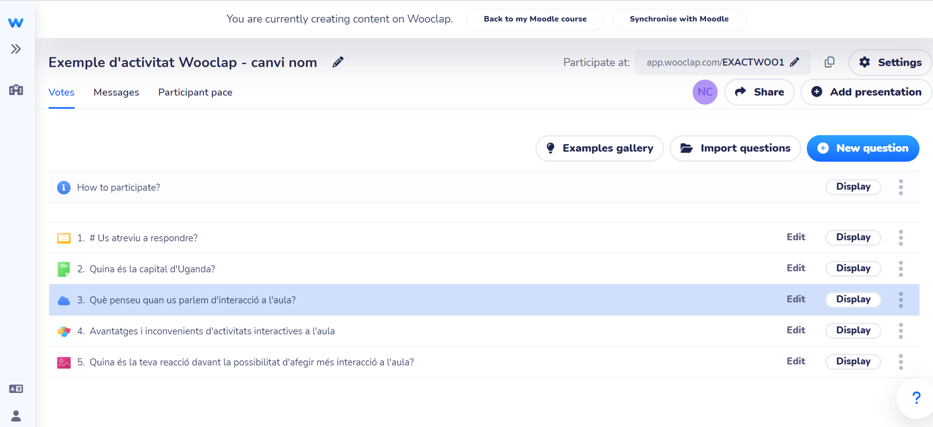Switch to the Messages tab
This screenshot has height=427, width=933.
click(116, 93)
